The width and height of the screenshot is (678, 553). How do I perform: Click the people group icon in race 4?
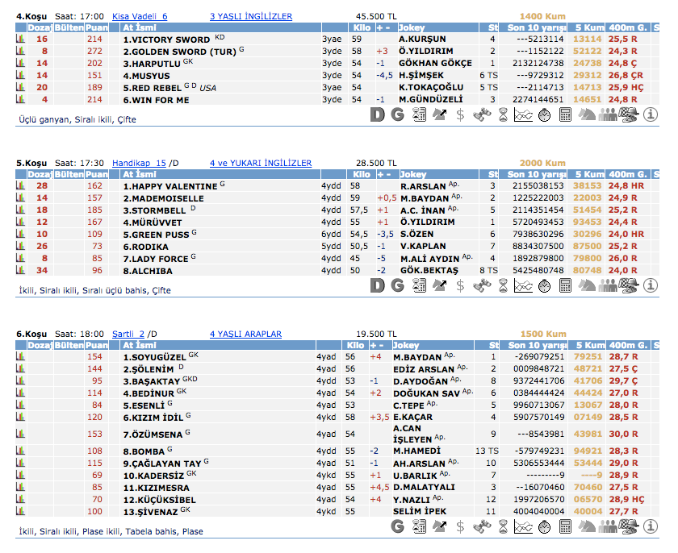pos(608,115)
